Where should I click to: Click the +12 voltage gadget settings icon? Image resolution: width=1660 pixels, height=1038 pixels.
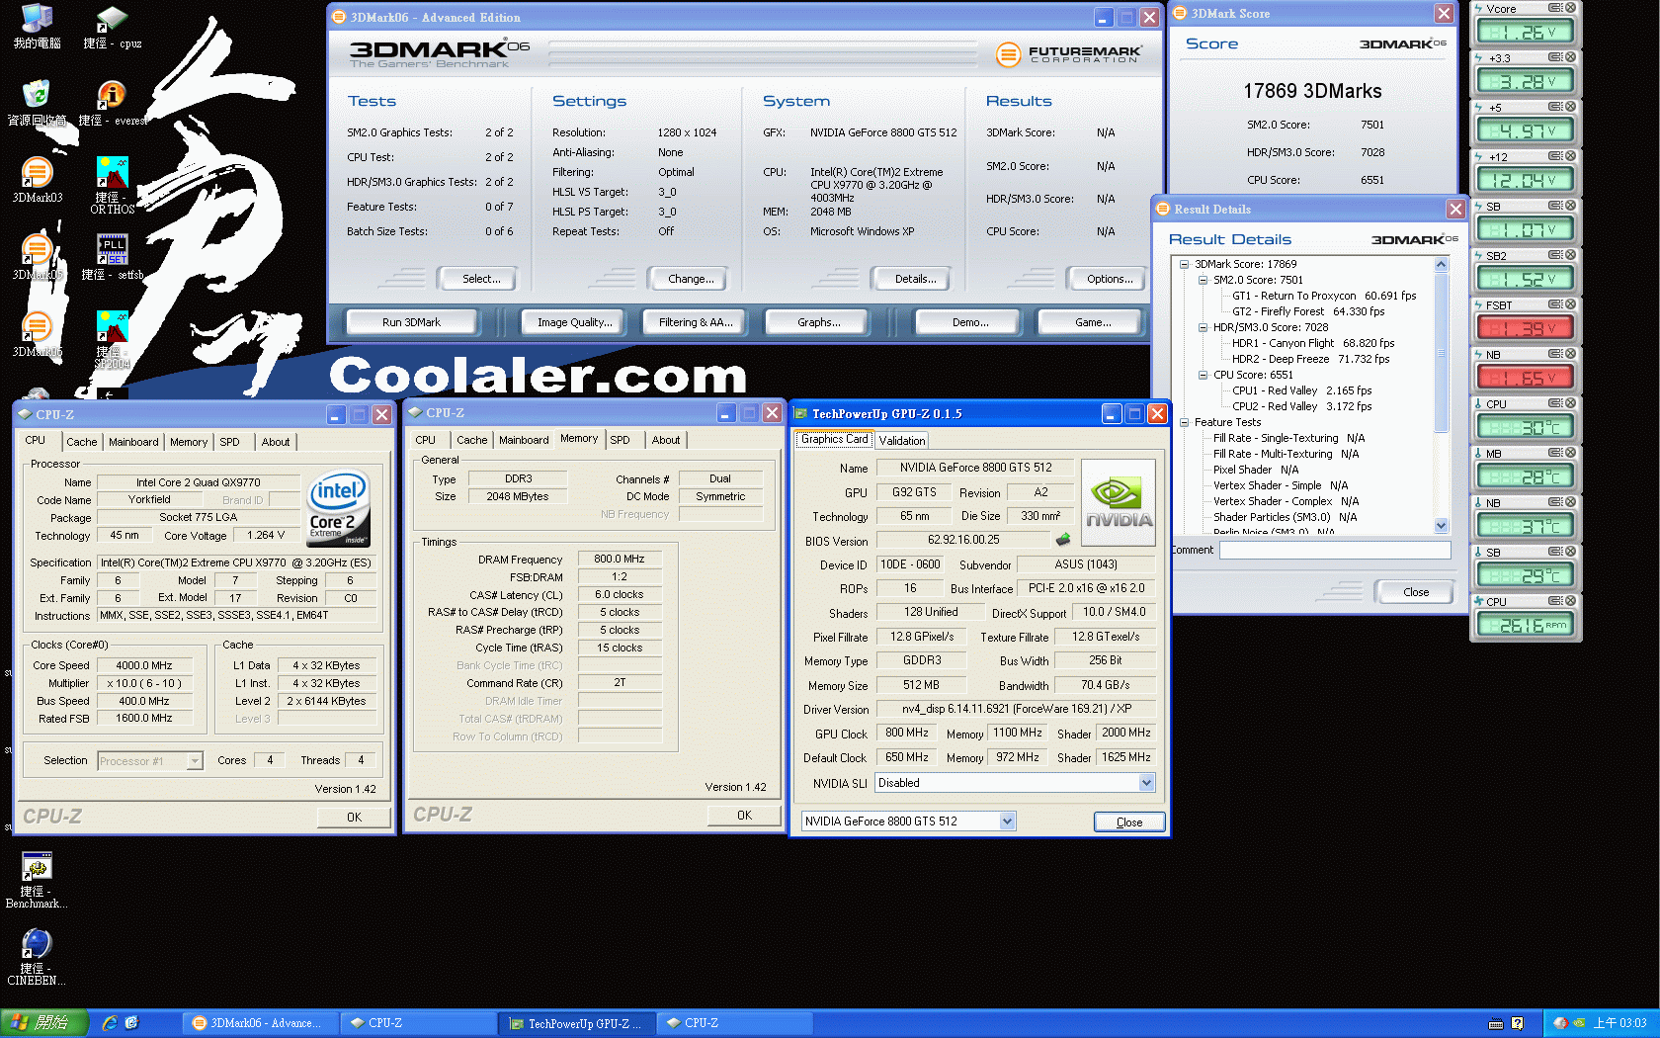[1555, 156]
